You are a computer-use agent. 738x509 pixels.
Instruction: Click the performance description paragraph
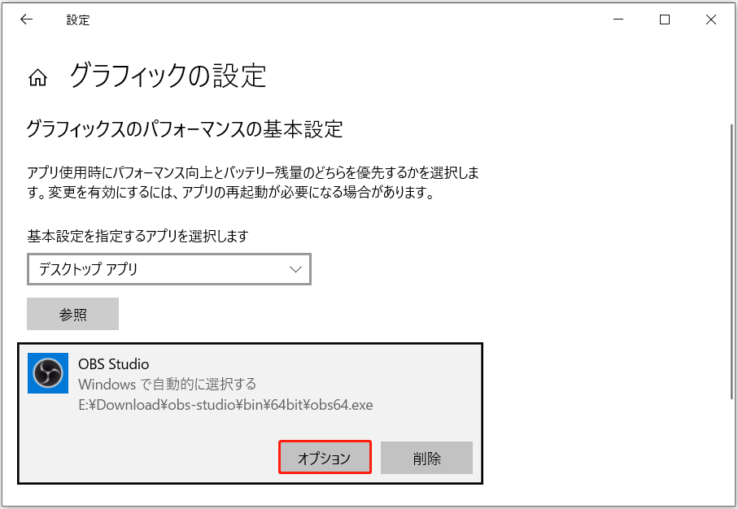tap(252, 181)
